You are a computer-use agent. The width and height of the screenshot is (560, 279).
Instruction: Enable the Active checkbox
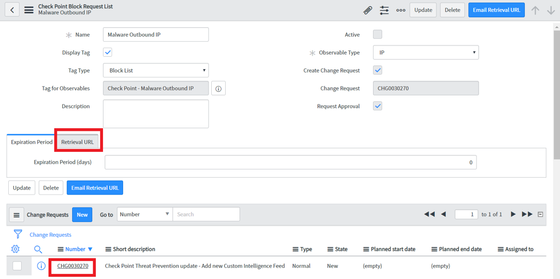[x=378, y=34]
